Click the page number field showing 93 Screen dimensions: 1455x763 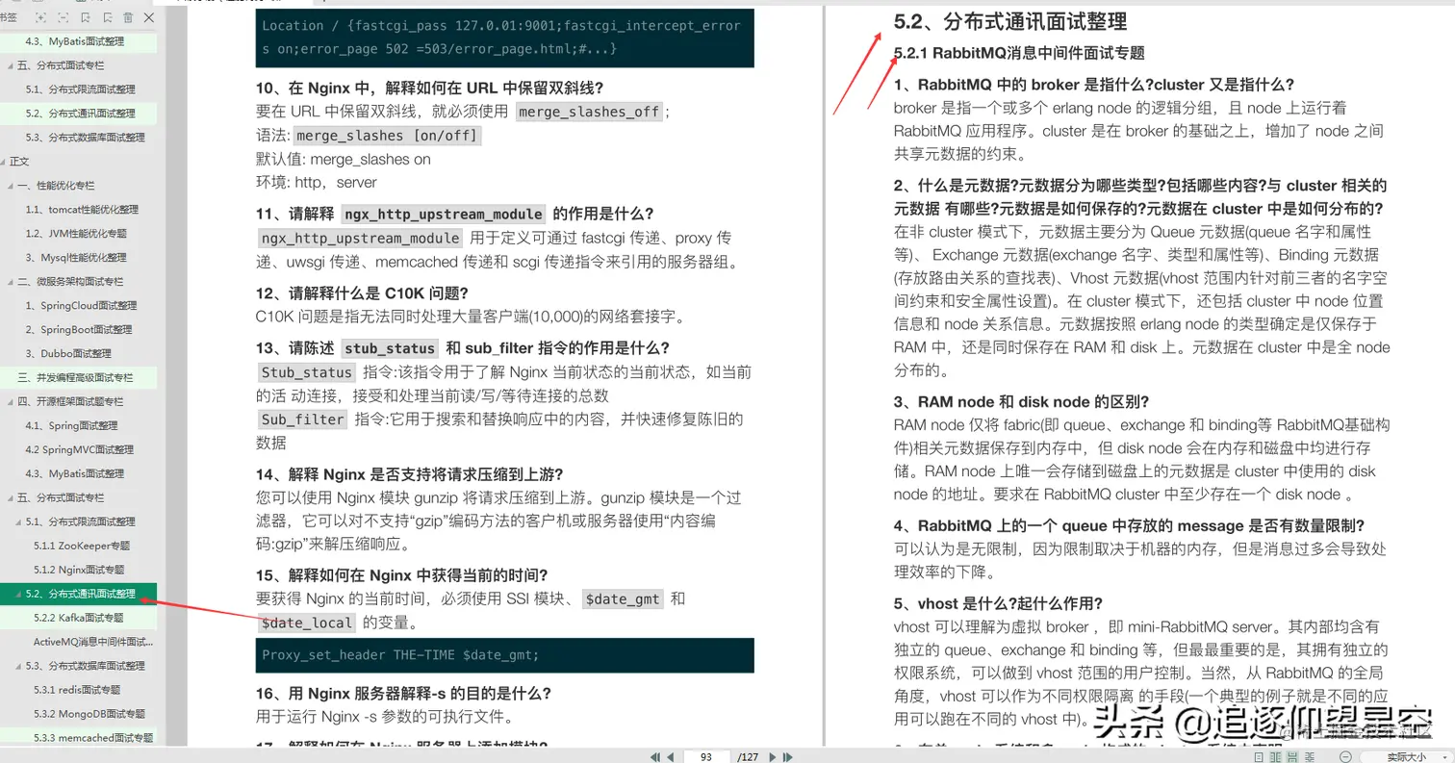point(707,756)
